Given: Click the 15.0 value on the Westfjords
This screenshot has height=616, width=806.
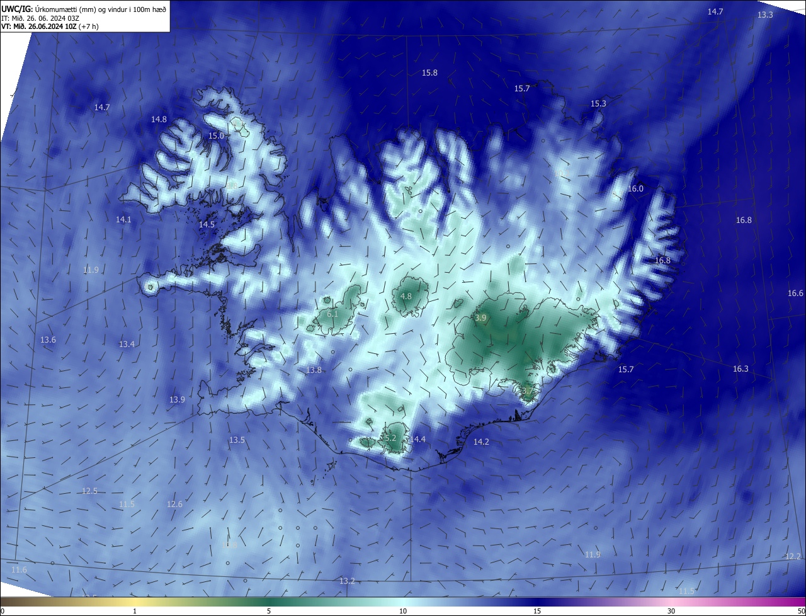Looking at the screenshot, I should pos(216,135).
